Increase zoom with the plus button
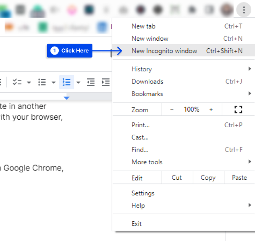Viewport: 255px width, 241px height. coord(211,110)
